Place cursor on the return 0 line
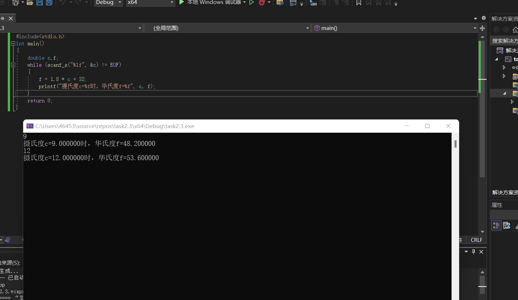518x300 pixels. [40, 101]
